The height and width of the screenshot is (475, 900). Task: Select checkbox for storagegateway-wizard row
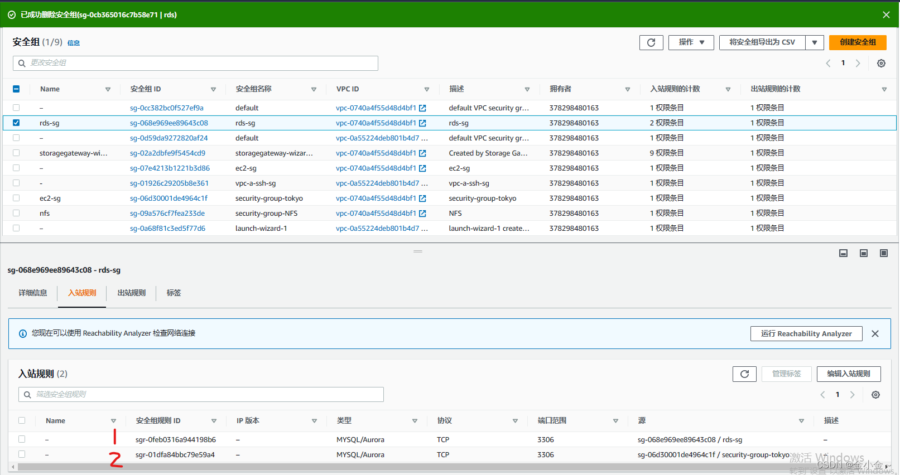click(16, 153)
